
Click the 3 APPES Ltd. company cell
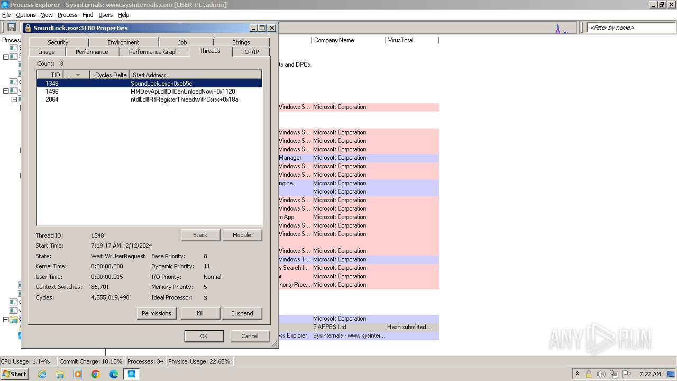(330, 327)
